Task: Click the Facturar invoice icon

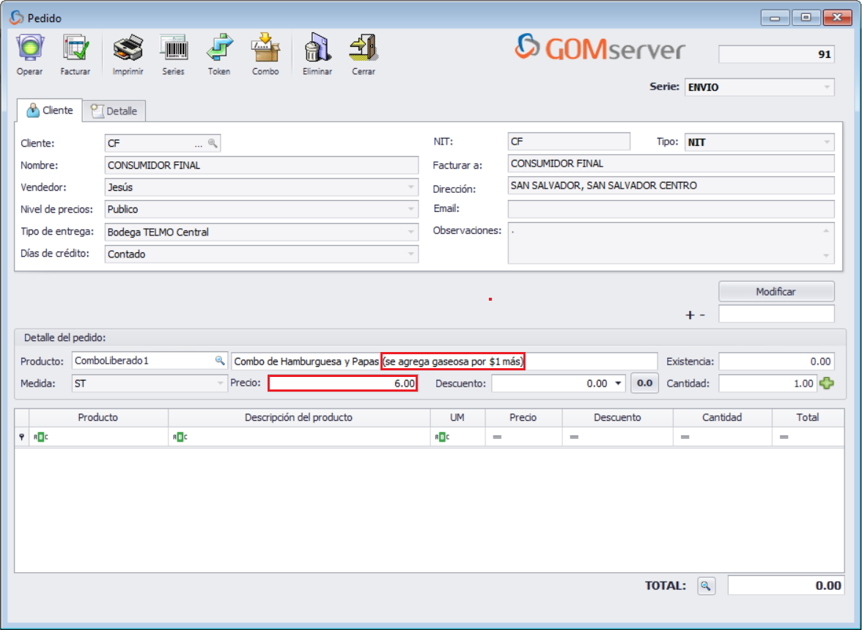Action: 75,49
